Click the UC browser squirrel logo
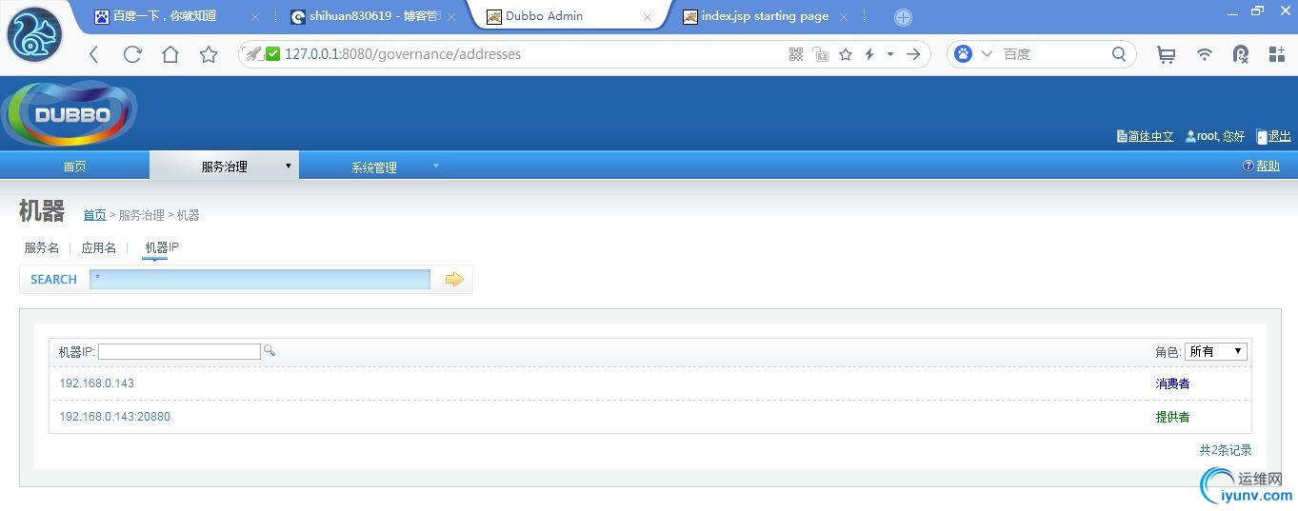The image size is (1298, 511). click(x=34, y=34)
